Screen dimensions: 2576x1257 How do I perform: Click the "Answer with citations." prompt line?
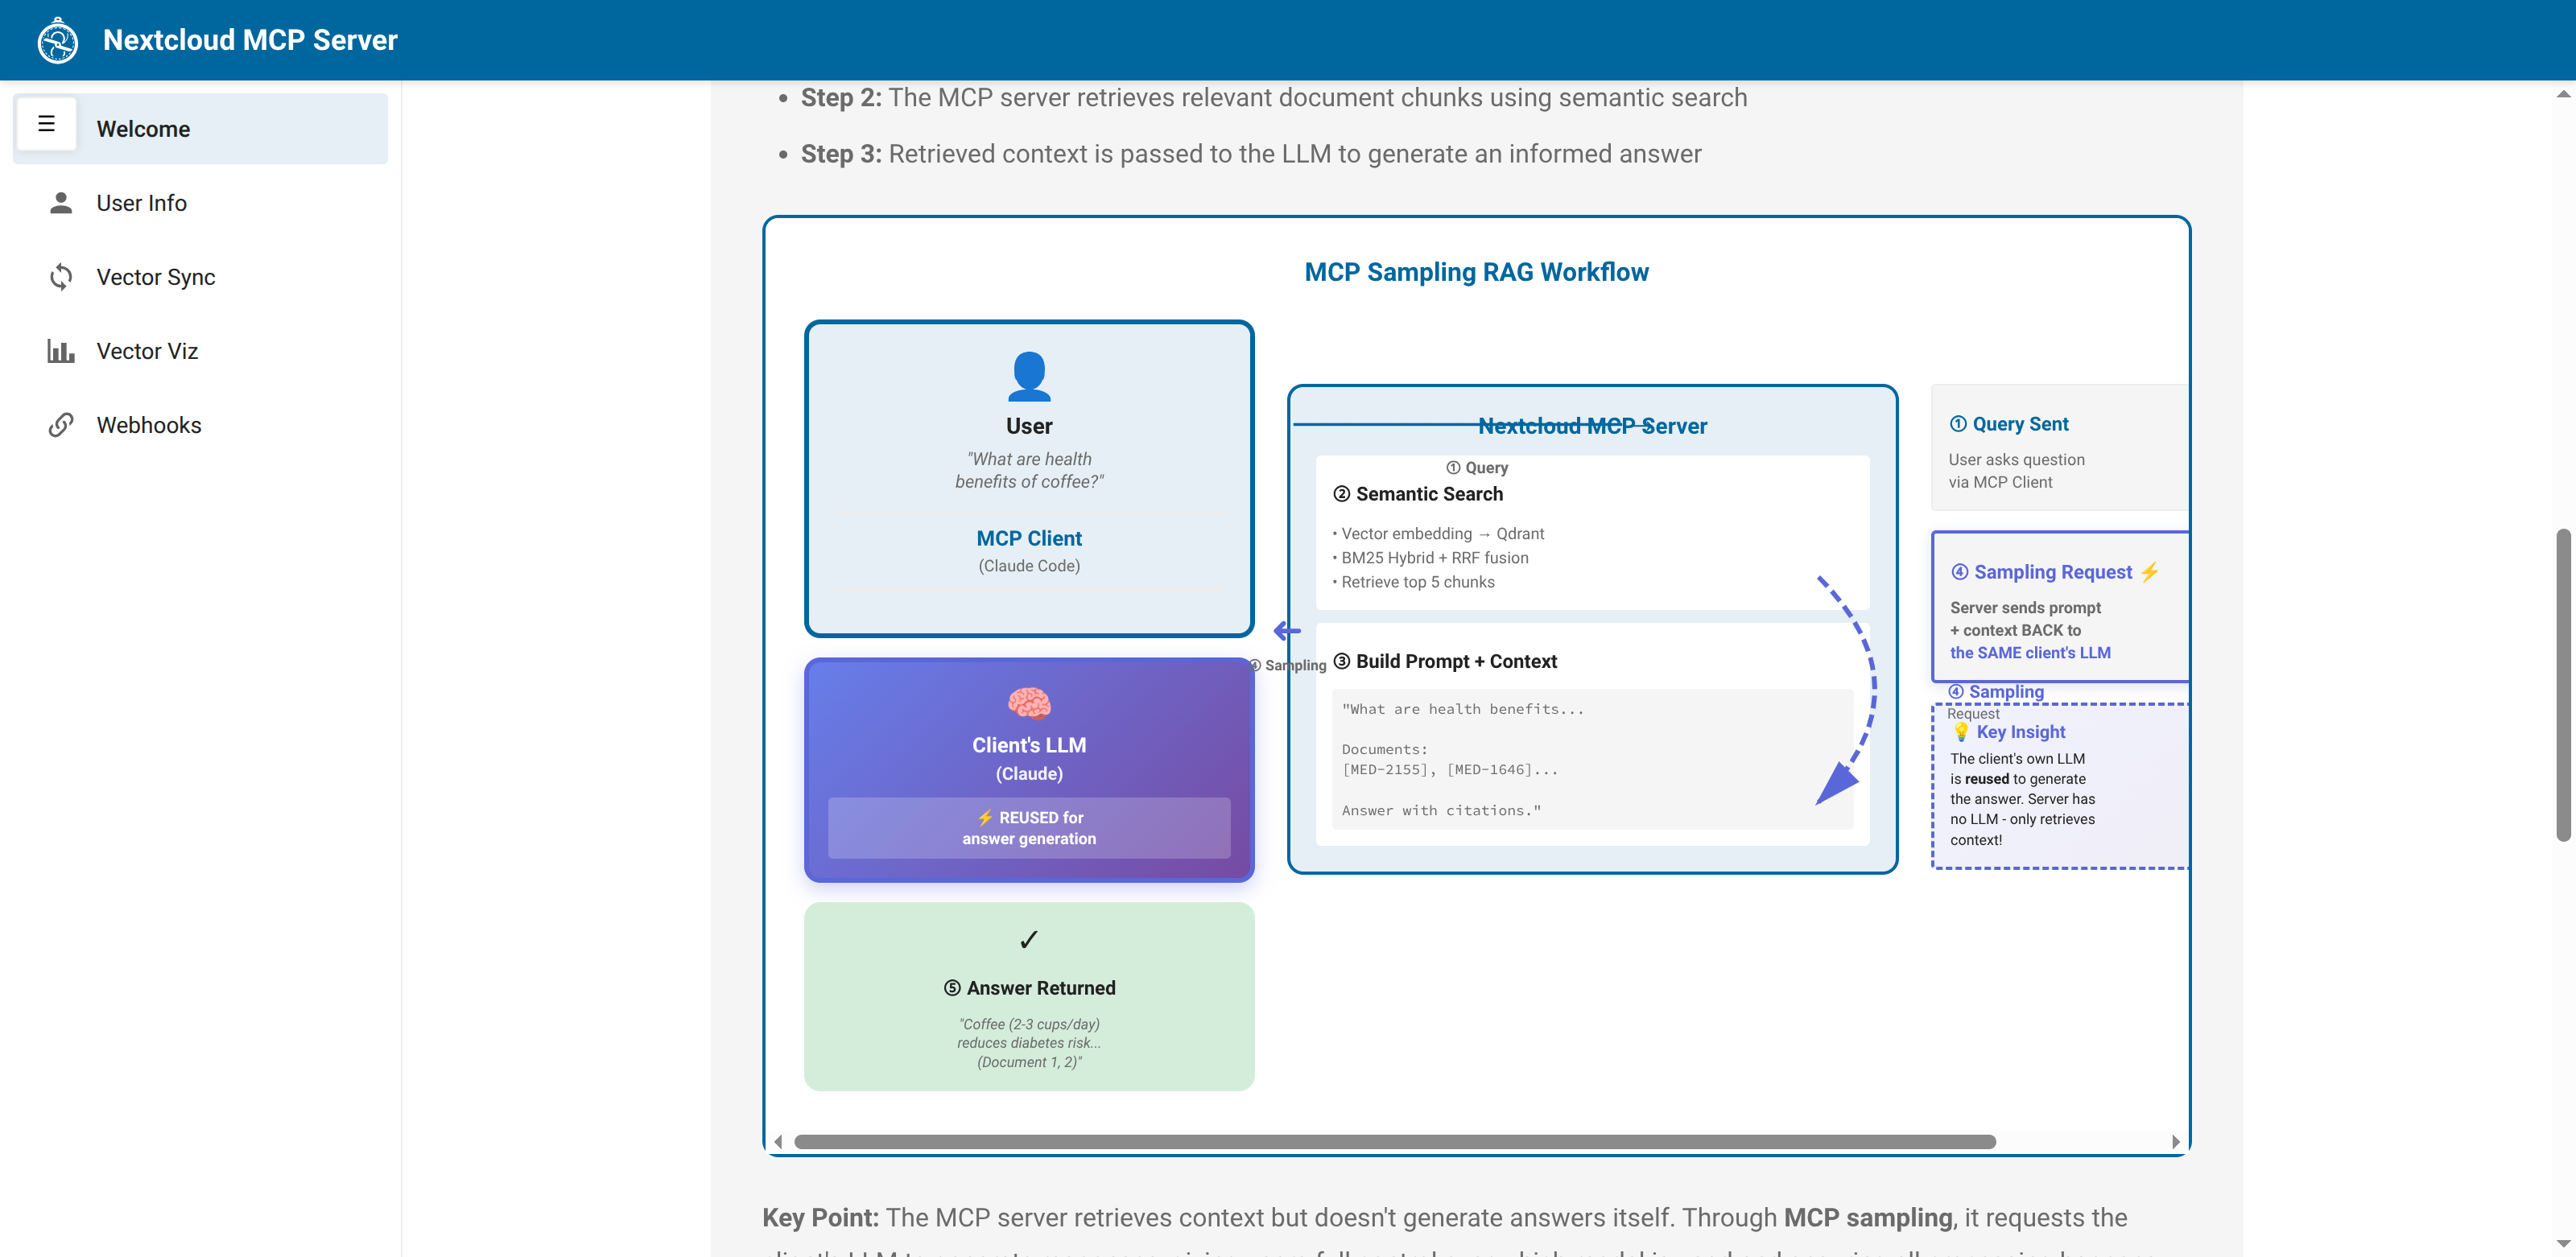click(1441, 811)
